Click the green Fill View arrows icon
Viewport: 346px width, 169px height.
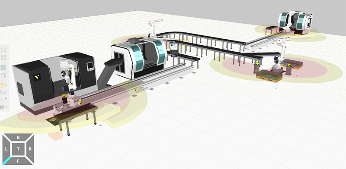3,50
